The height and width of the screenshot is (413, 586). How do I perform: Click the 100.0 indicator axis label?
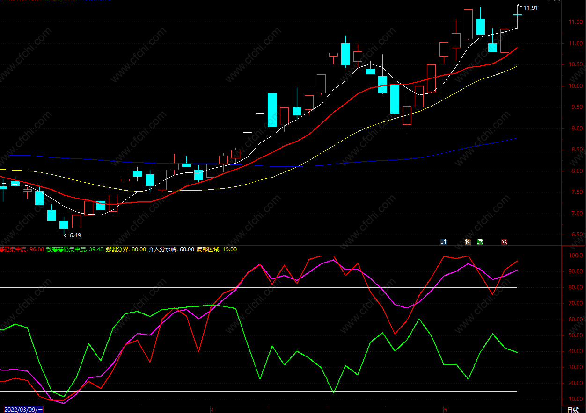[x=576, y=256]
